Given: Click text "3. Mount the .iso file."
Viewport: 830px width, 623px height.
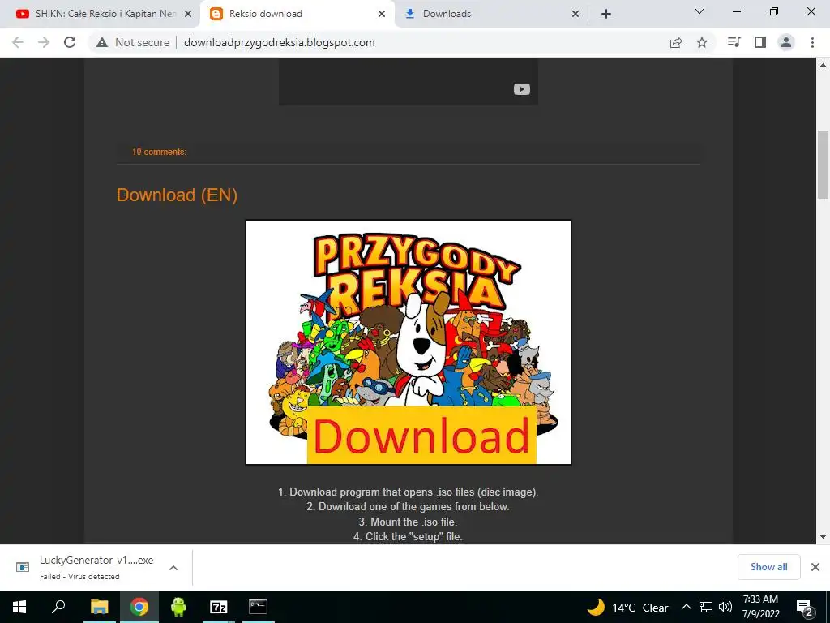Looking at the screenshot, I should tap(409, 522).
